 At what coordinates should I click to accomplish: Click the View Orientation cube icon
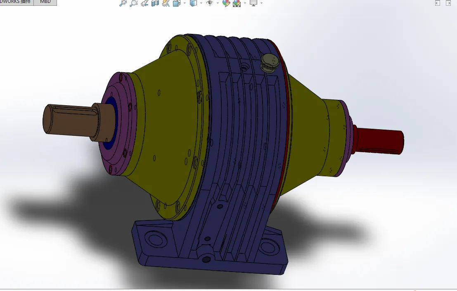177,3
